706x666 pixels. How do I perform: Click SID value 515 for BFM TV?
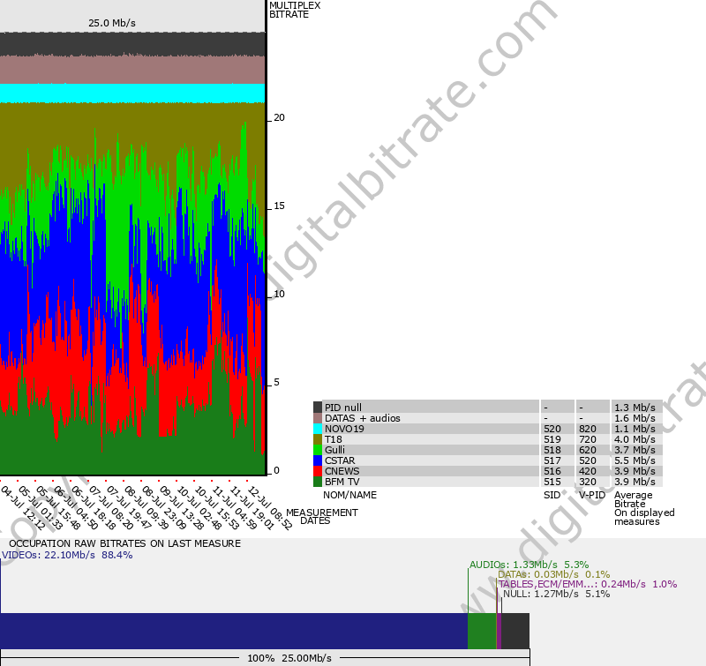[552, 482]
